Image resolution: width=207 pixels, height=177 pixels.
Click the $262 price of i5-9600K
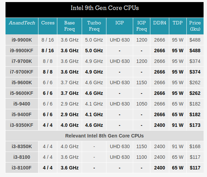(x=195, y=82)
